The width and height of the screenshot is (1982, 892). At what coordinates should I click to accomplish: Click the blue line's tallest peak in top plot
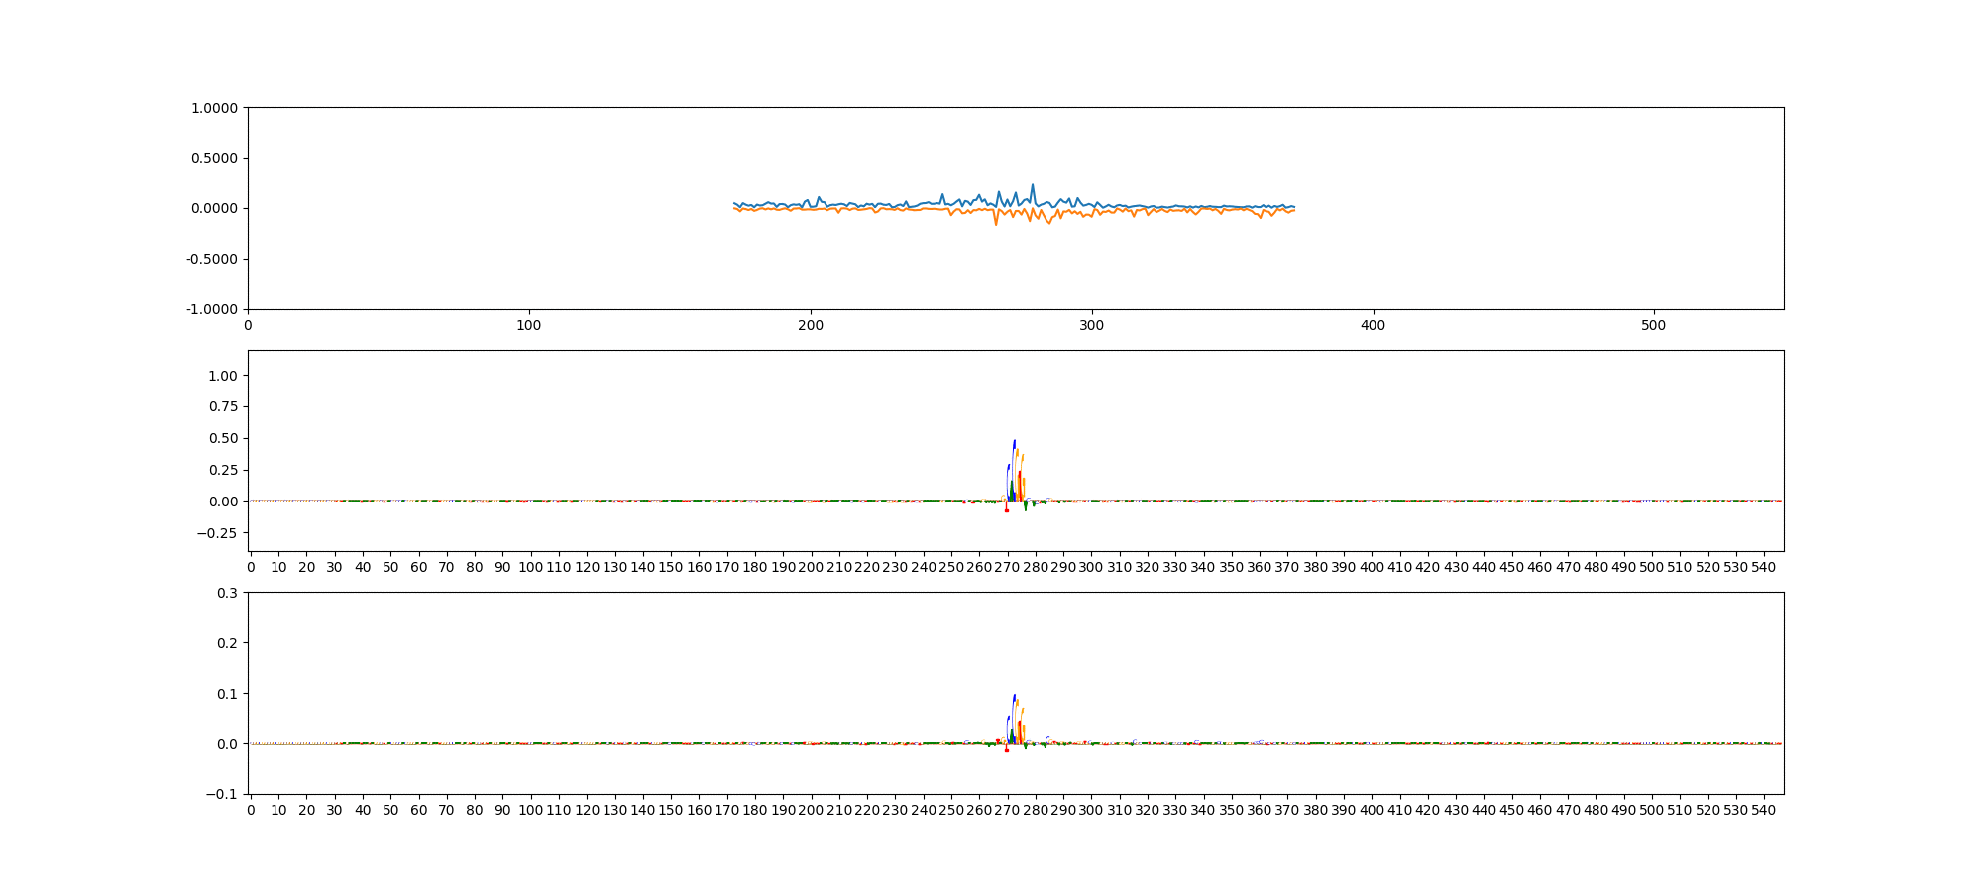click(x=1032, y=185)
